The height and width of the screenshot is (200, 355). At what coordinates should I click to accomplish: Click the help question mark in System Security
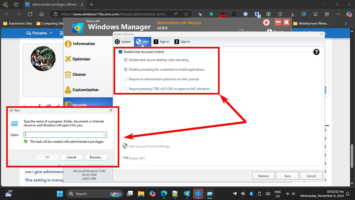tap(316, 52)
